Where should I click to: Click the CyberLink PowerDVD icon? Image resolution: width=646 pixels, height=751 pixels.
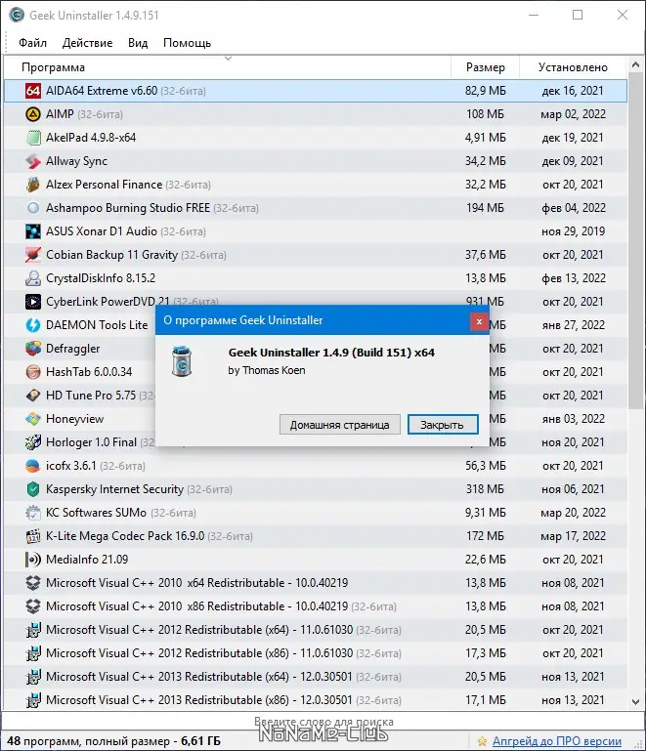(32, 302)
